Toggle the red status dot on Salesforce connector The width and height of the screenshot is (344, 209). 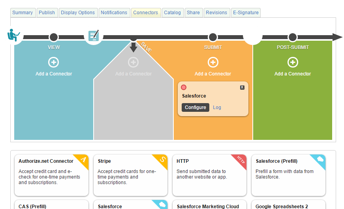184,87
